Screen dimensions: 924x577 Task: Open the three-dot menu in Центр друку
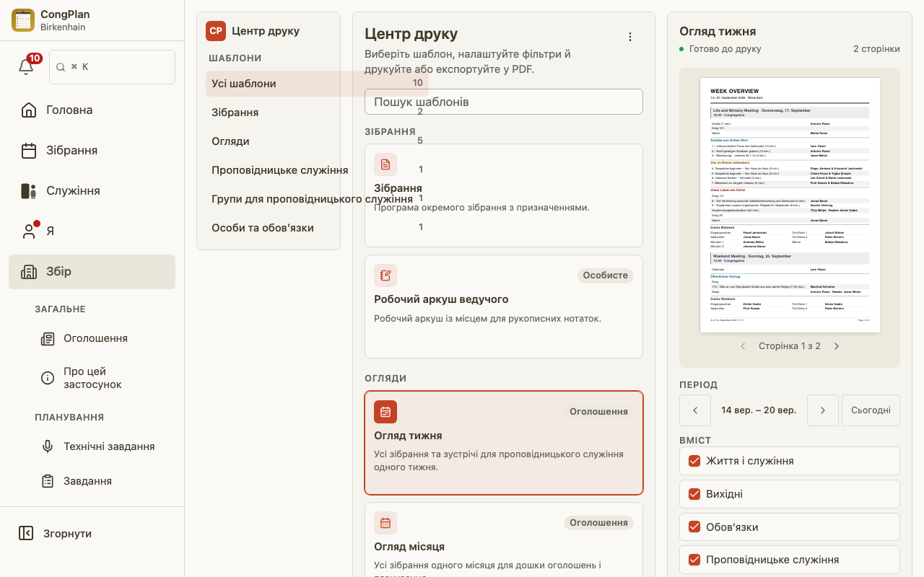pyautogui.click(x=630, y=37)
